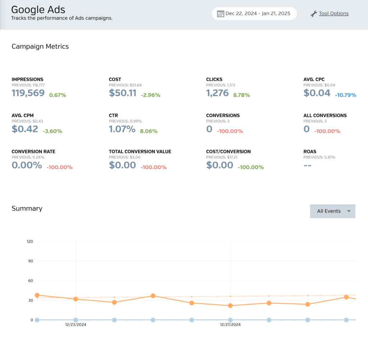The width and height of the screenshot is (368, 343).
Task: Click the blue data point above 12/27/2024
Action: pos(230,320)
